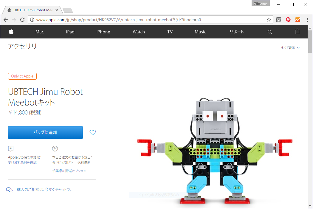Open the Watch menu
313x209 pixels.
[139, 32]
